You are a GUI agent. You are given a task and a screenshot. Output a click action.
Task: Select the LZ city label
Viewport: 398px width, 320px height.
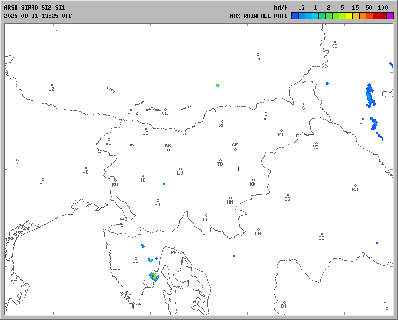(51, 89)
